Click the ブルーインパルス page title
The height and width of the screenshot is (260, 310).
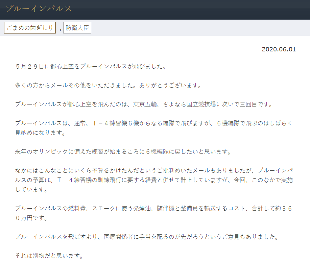(39, 9)
